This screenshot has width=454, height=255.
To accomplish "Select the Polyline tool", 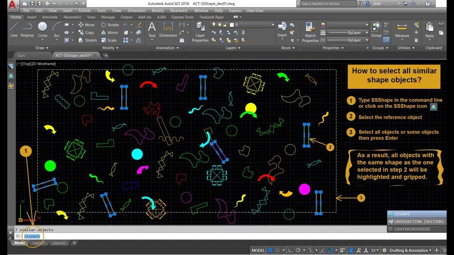I will click(27, 29).
